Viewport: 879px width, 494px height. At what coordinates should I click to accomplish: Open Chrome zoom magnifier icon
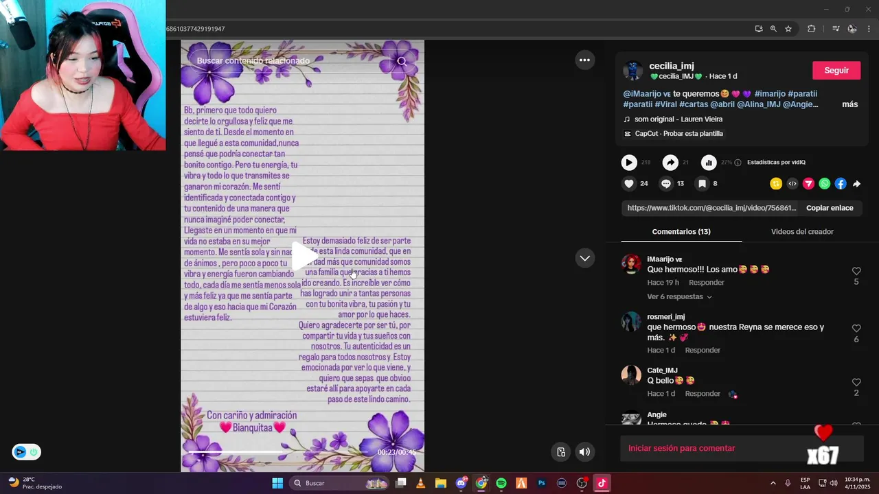tap(773, 29)
